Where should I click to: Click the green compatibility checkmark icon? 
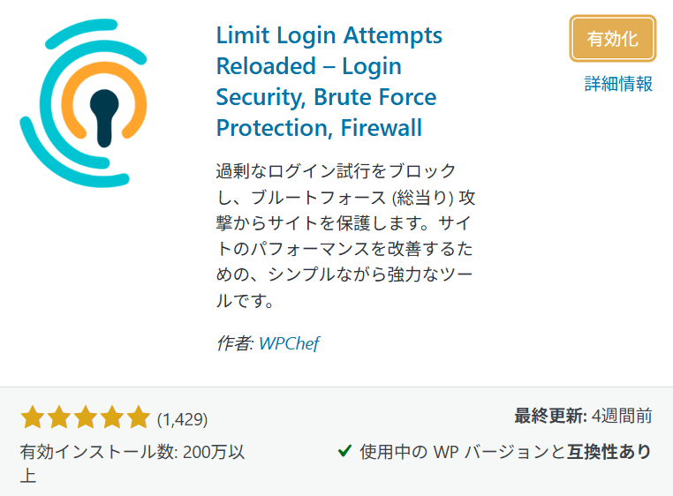(344, 451)
